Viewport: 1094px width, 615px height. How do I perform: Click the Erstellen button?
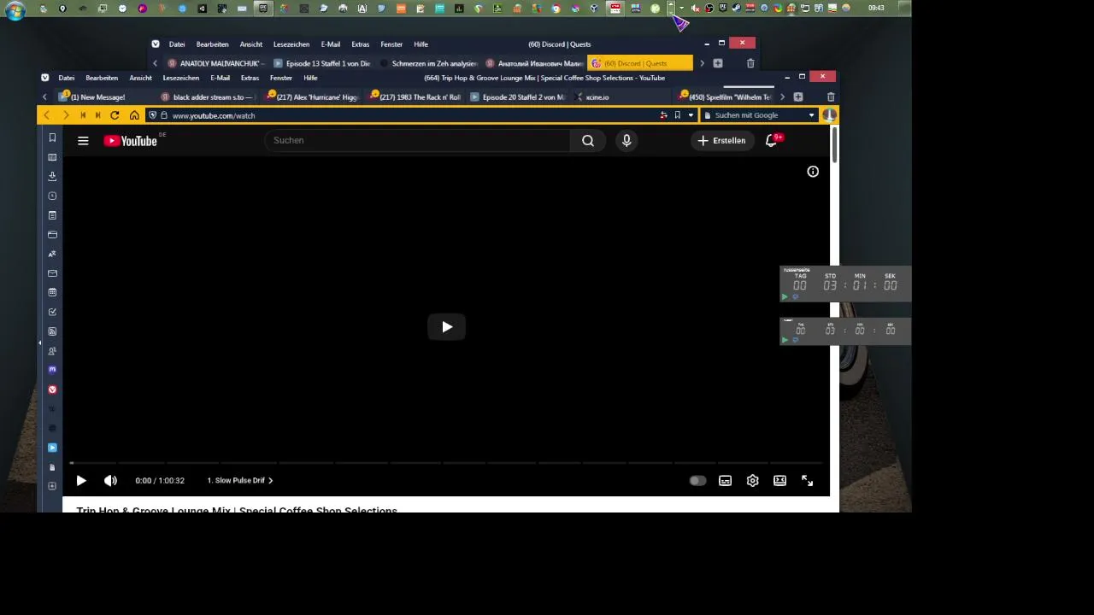pos(722,141)
